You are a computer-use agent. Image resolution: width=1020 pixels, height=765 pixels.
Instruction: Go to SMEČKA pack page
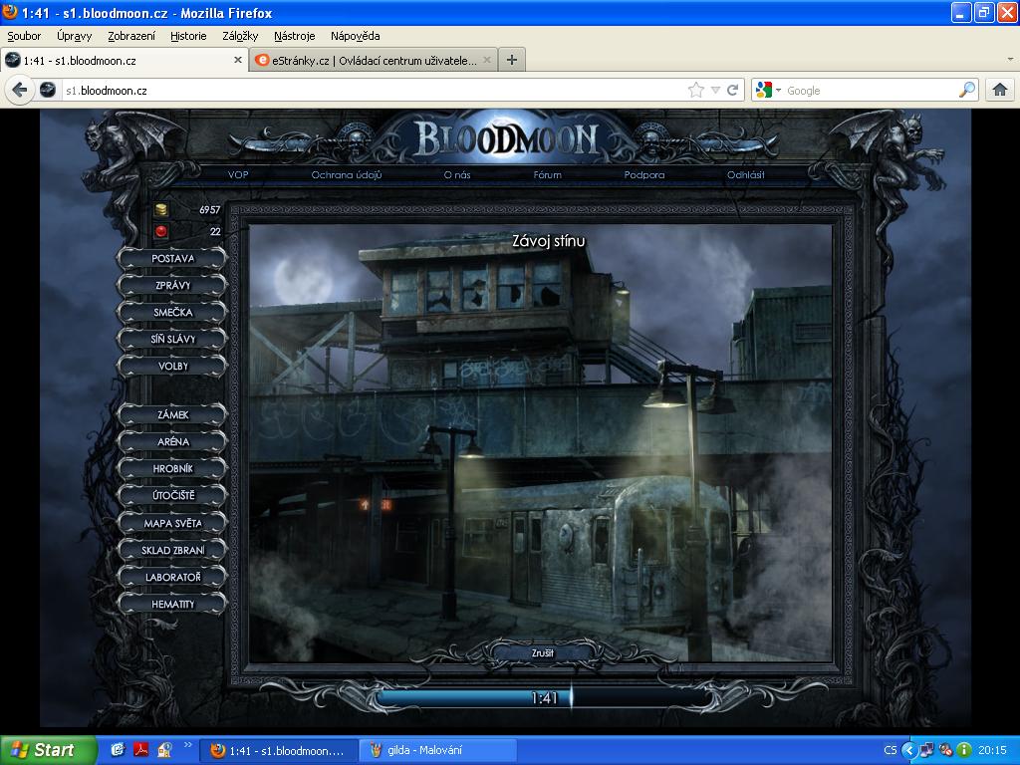tap(172, 312)
